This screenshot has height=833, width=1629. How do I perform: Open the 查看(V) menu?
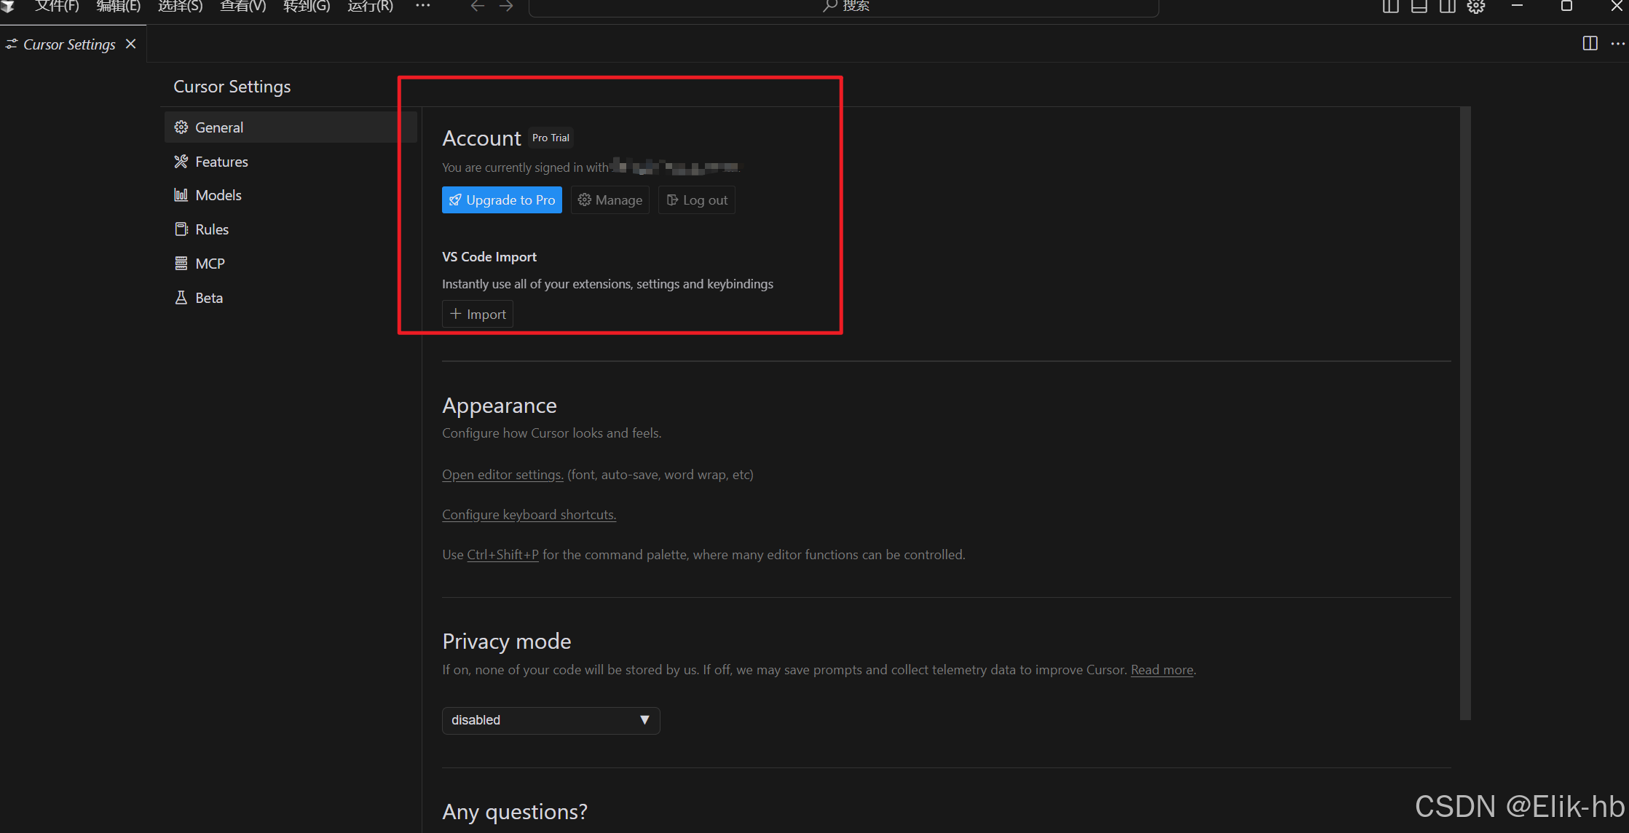point(243,7)
